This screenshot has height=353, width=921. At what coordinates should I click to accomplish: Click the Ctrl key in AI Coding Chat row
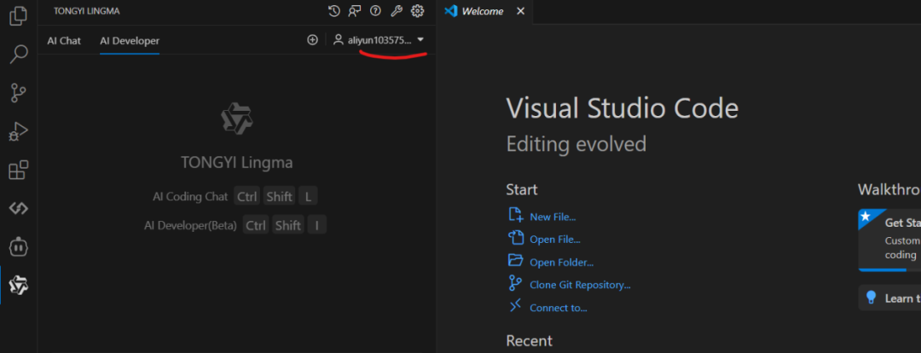[x=246, y=197]
